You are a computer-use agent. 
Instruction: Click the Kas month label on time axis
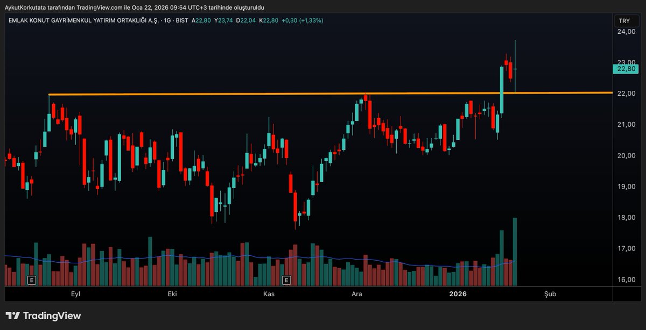[268, 294]
